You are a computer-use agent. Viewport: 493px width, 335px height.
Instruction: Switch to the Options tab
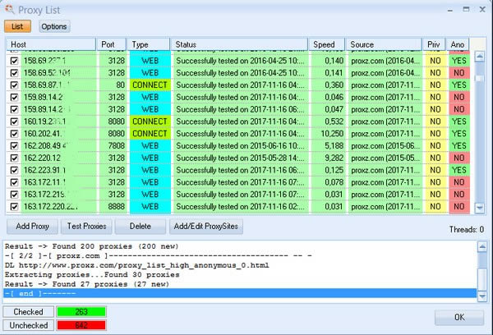pos(54,26)
